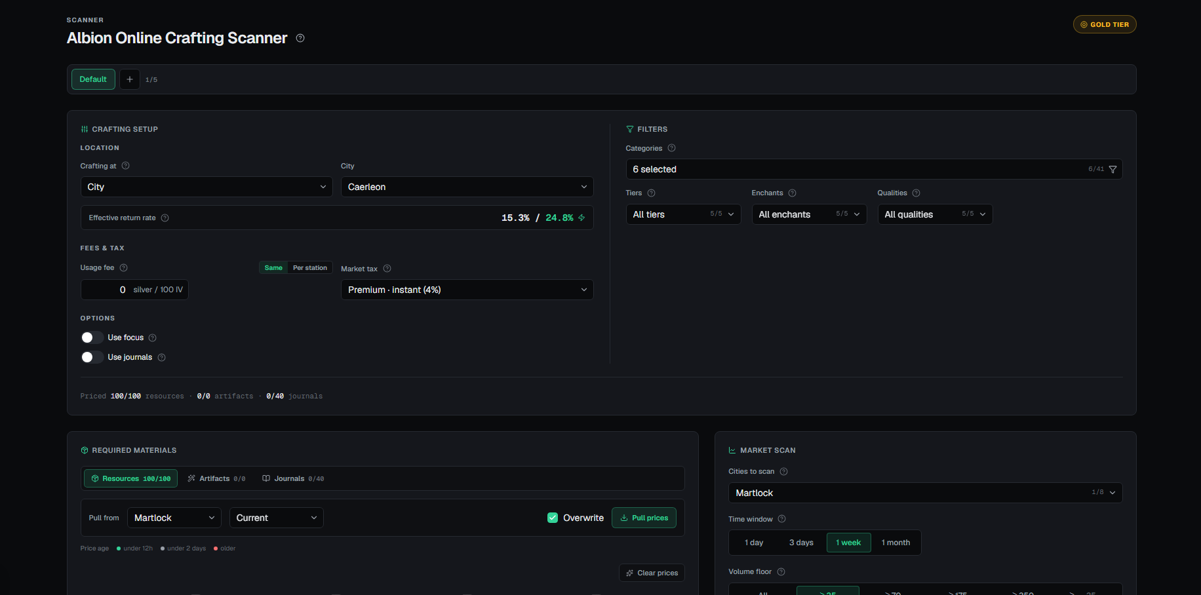The height and width of the screenshot is (595, 1201).
Task: Open the Crafting at dropdown set to City
Action: (207, 187)
